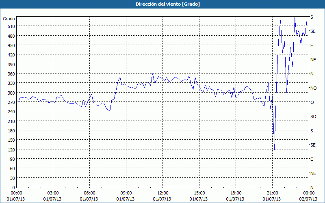
Task: Click the 01/07/13 date beneath 06:00
Action: (x=89, y=199)
